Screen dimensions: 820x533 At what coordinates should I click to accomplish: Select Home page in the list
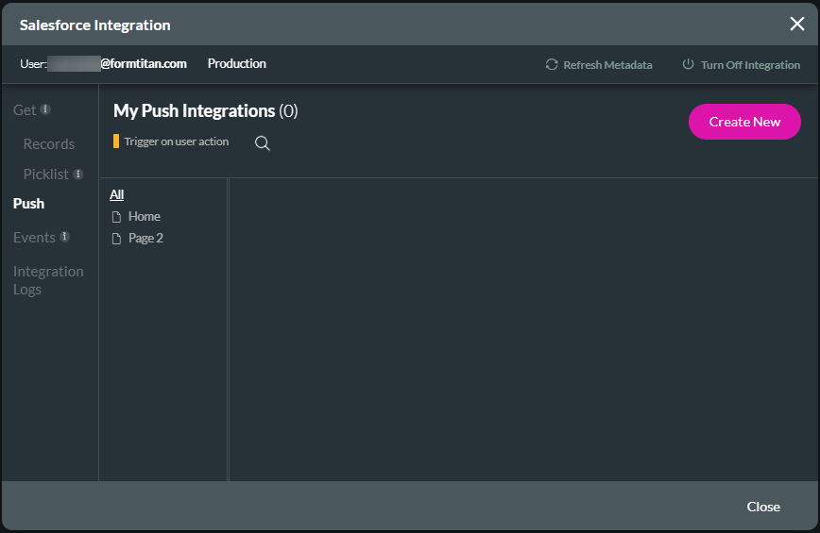point(145,216)
